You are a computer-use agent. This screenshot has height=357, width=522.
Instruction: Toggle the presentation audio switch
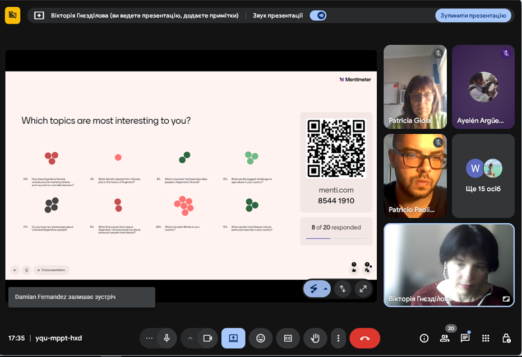(318, 16)
